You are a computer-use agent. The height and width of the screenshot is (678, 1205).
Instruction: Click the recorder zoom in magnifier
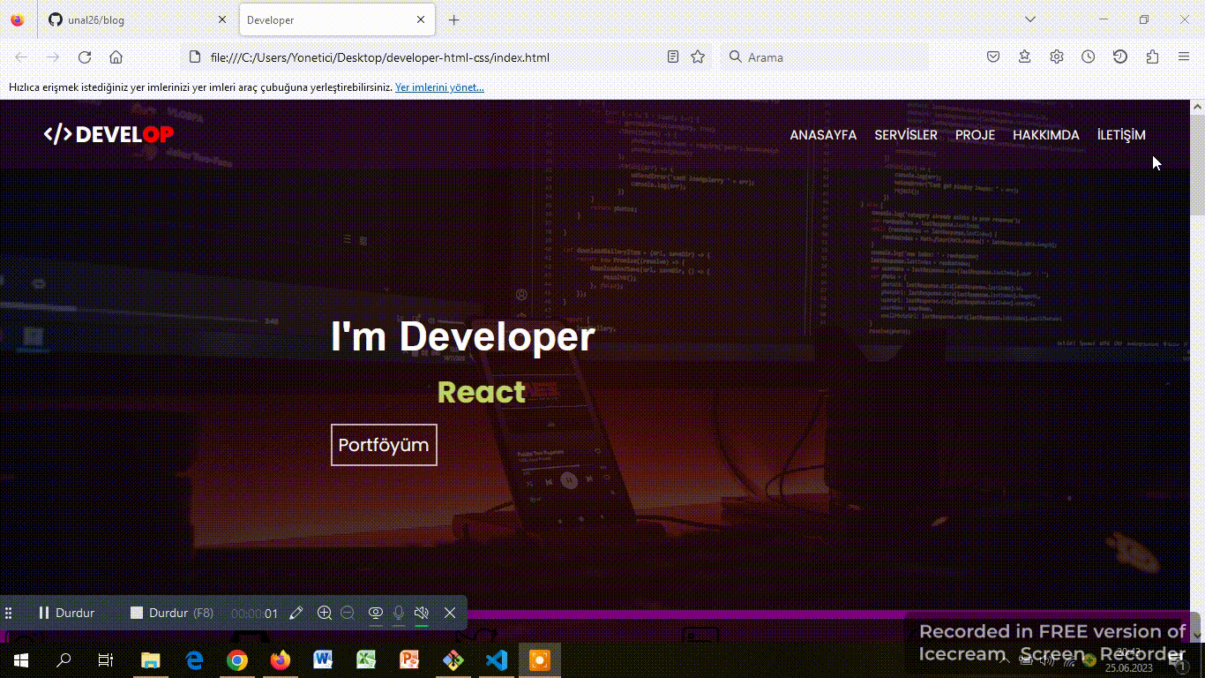click(325, 613)
